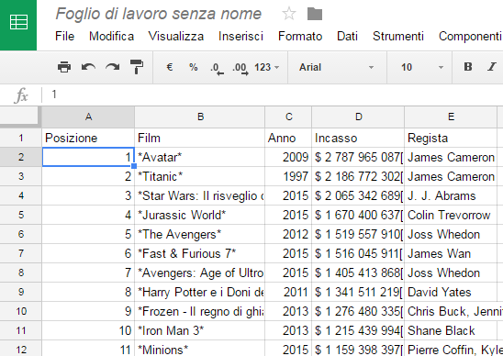Open the Arial font dropdown
503x356 pixels.
337,67
